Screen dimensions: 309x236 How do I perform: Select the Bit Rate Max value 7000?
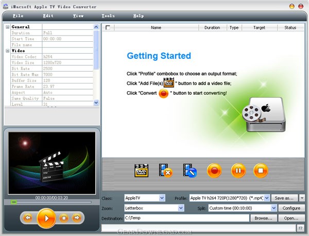(x=67, y=75)
